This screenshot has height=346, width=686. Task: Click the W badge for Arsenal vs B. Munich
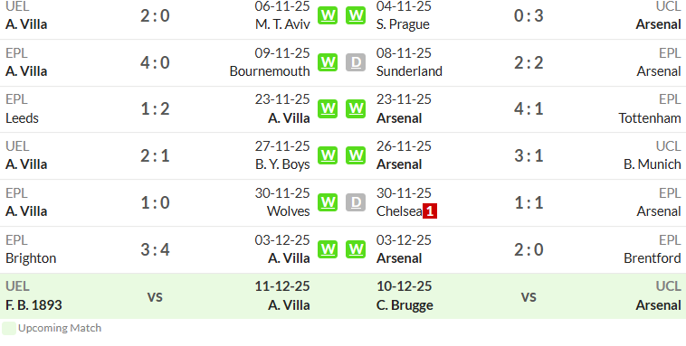(x=356, y=155)
